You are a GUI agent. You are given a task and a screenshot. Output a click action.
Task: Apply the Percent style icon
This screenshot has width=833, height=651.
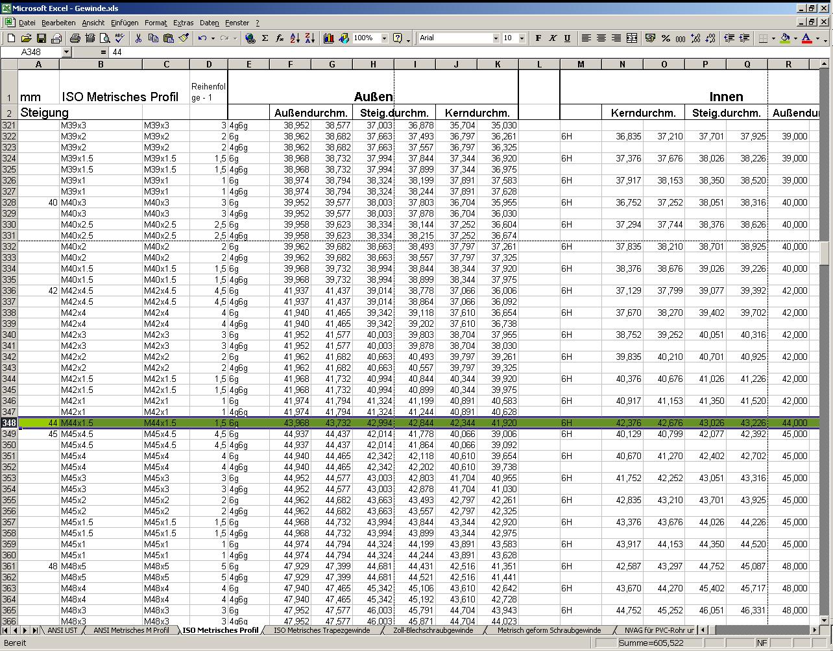click(666, 38)
